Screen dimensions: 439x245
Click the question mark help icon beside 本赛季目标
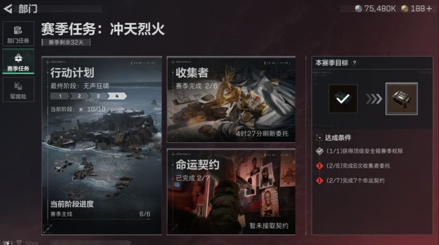coord(354,63)
